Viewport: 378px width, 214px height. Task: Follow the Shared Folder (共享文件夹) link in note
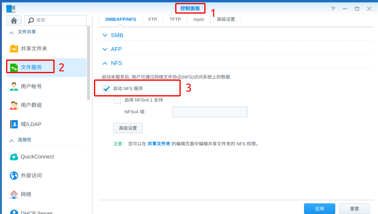159,144
